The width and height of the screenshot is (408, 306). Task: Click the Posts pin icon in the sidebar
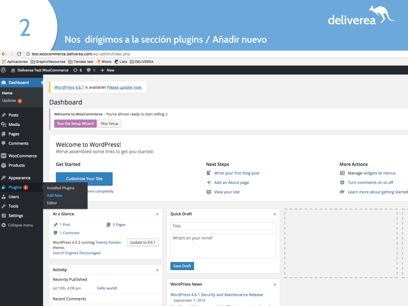pyautogui.click(x=4, y=115)
